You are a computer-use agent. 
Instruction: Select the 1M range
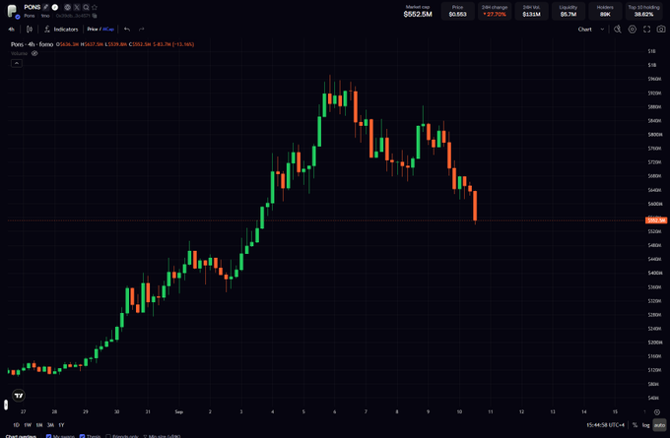(38, 425)
